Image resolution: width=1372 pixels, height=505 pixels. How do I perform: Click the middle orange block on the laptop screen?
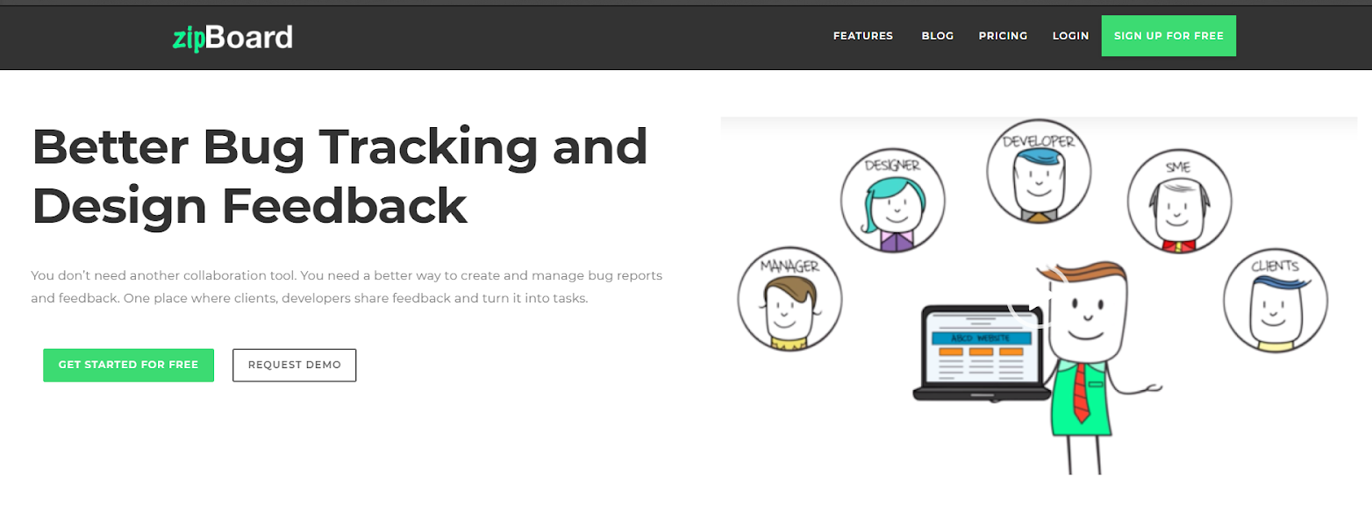[x=982, y=352]
